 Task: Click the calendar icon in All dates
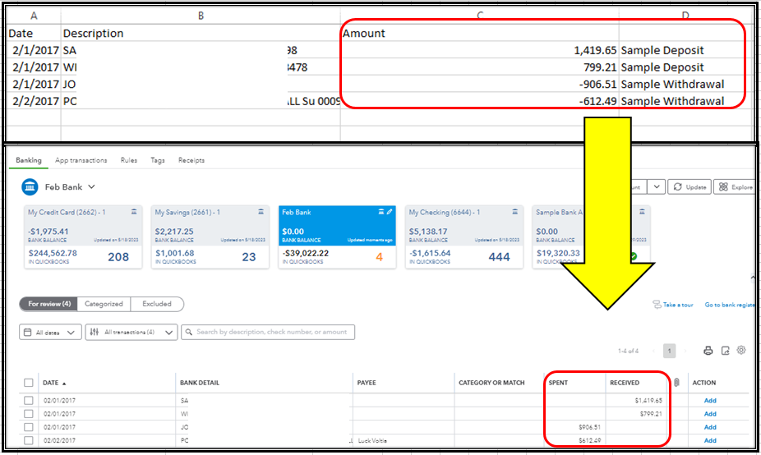[28, 333]
